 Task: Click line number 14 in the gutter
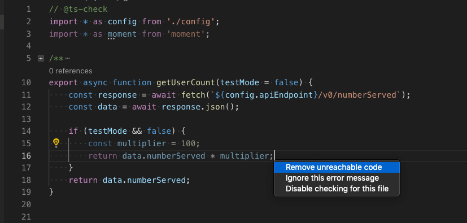(26, 131)
